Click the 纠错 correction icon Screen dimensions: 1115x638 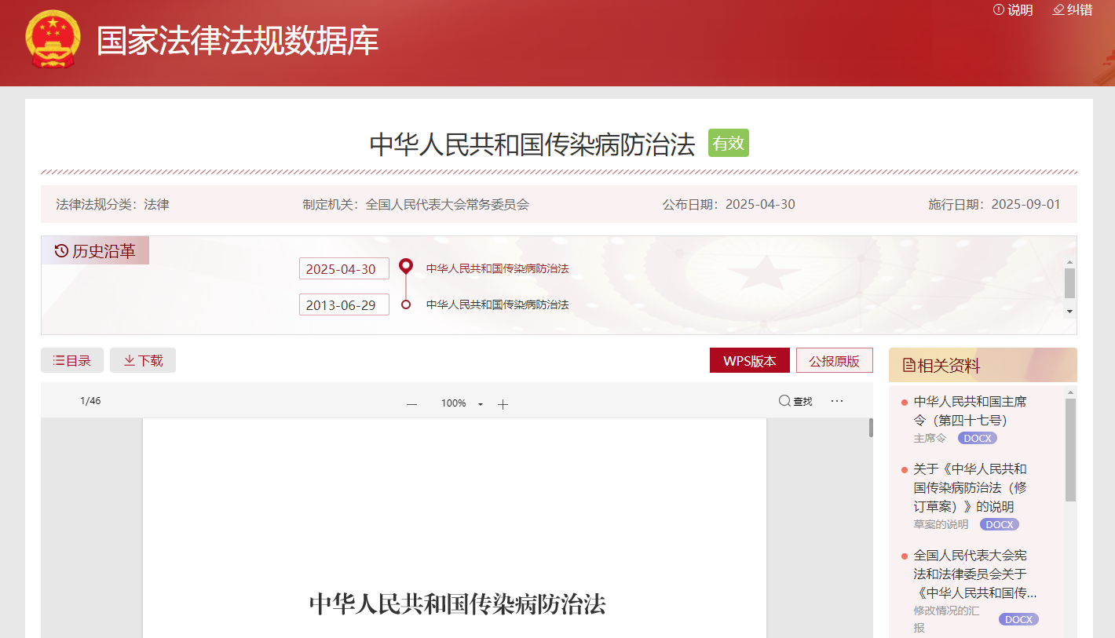pyautogui.click(x=1058, y=10)
